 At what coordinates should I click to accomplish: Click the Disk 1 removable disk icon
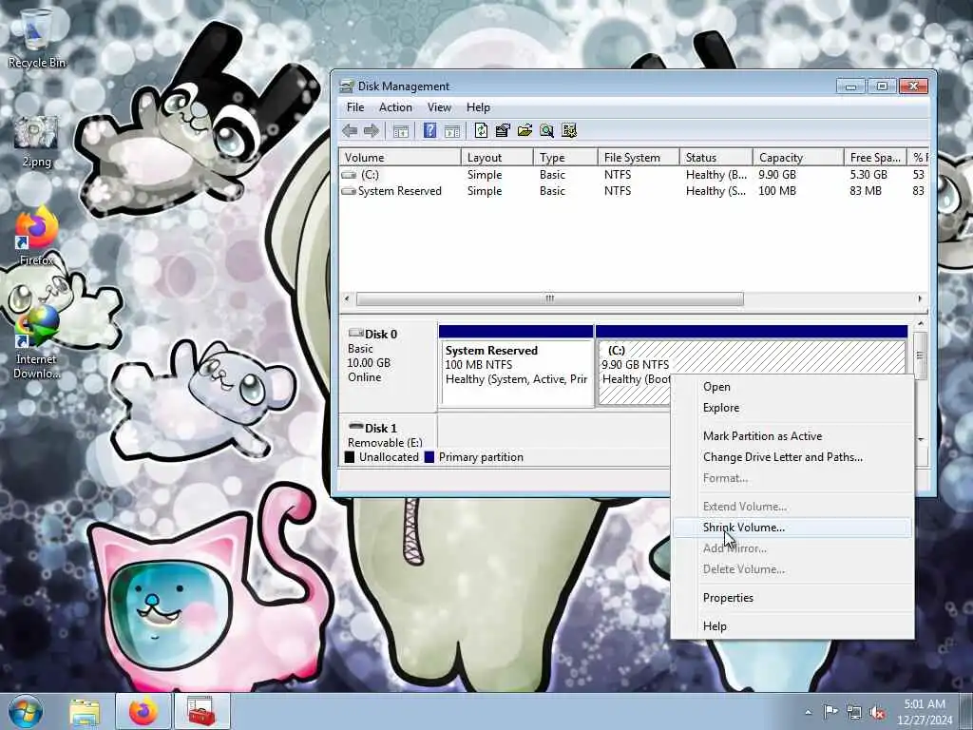[x=356, y=427]
